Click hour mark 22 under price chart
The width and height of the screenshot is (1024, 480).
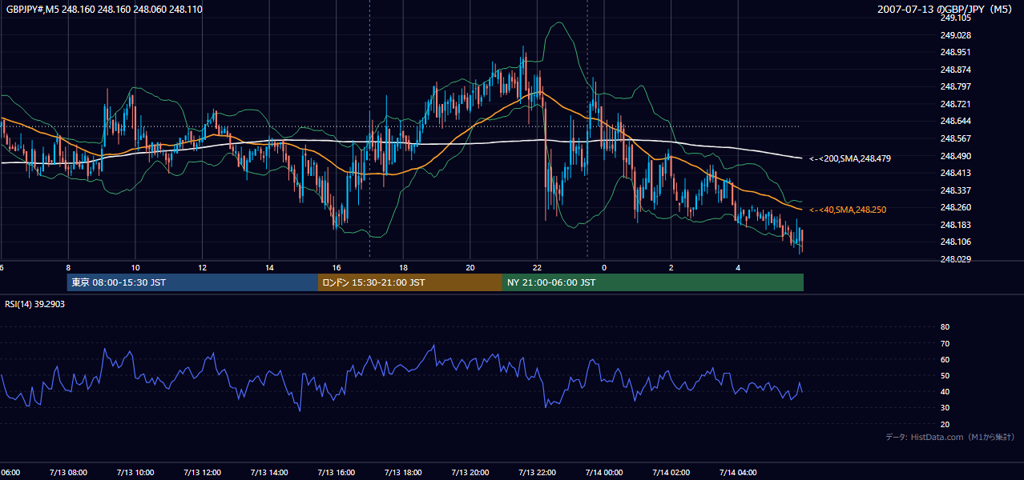tap(538, 267)
